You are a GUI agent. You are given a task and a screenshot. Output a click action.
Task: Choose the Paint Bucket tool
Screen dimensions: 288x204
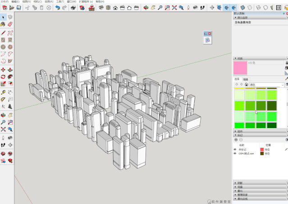[x=3, y=24]
